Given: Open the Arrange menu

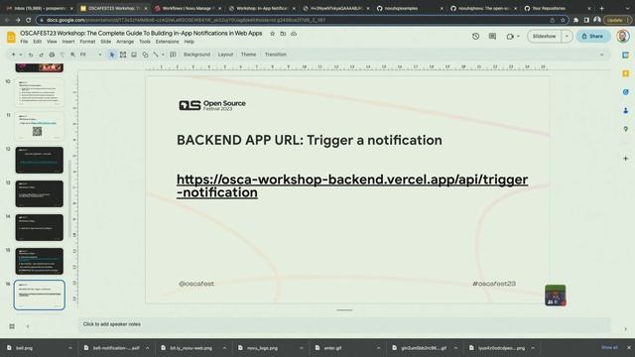Looking at the screenshot, I should 125,42.
